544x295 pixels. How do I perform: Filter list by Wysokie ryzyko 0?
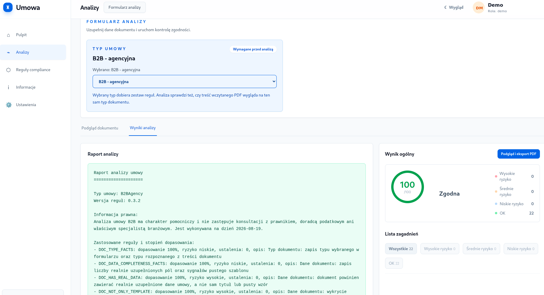pos(440,249)
